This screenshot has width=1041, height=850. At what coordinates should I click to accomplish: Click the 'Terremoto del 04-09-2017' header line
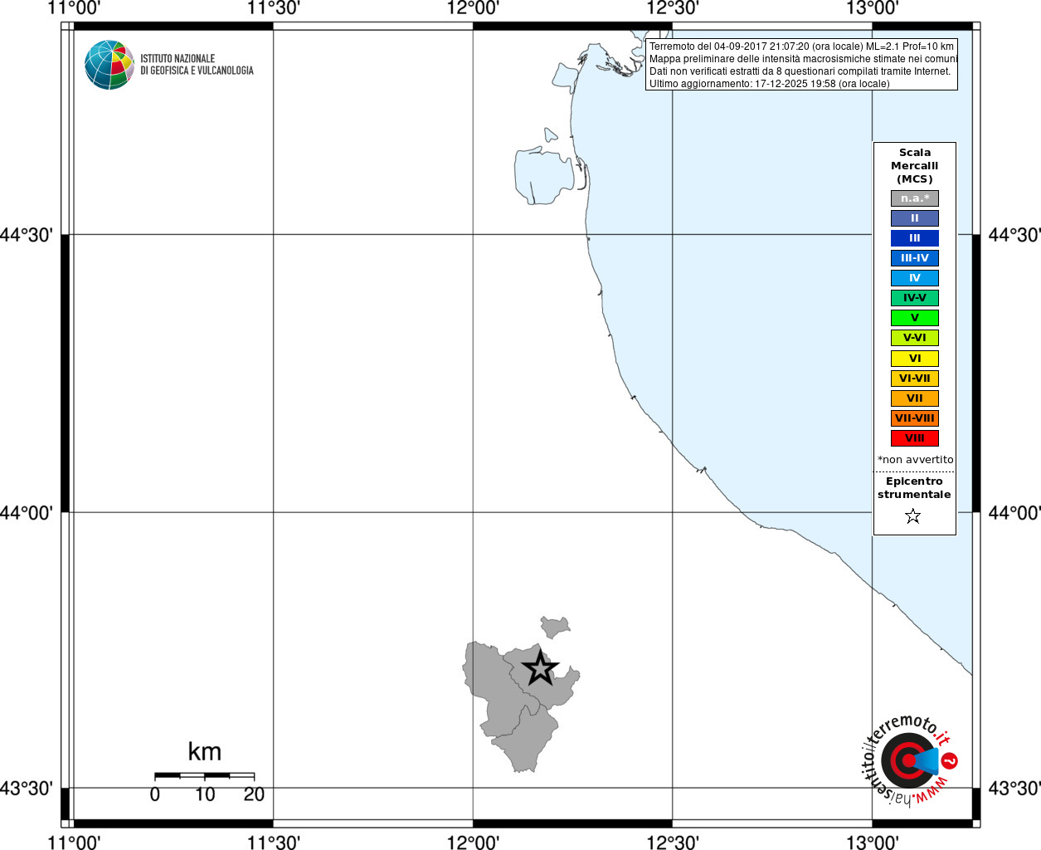(801, 46)
